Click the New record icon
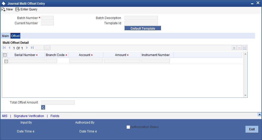262x140 pixels. pyautogui.click(x=3, y=9)
